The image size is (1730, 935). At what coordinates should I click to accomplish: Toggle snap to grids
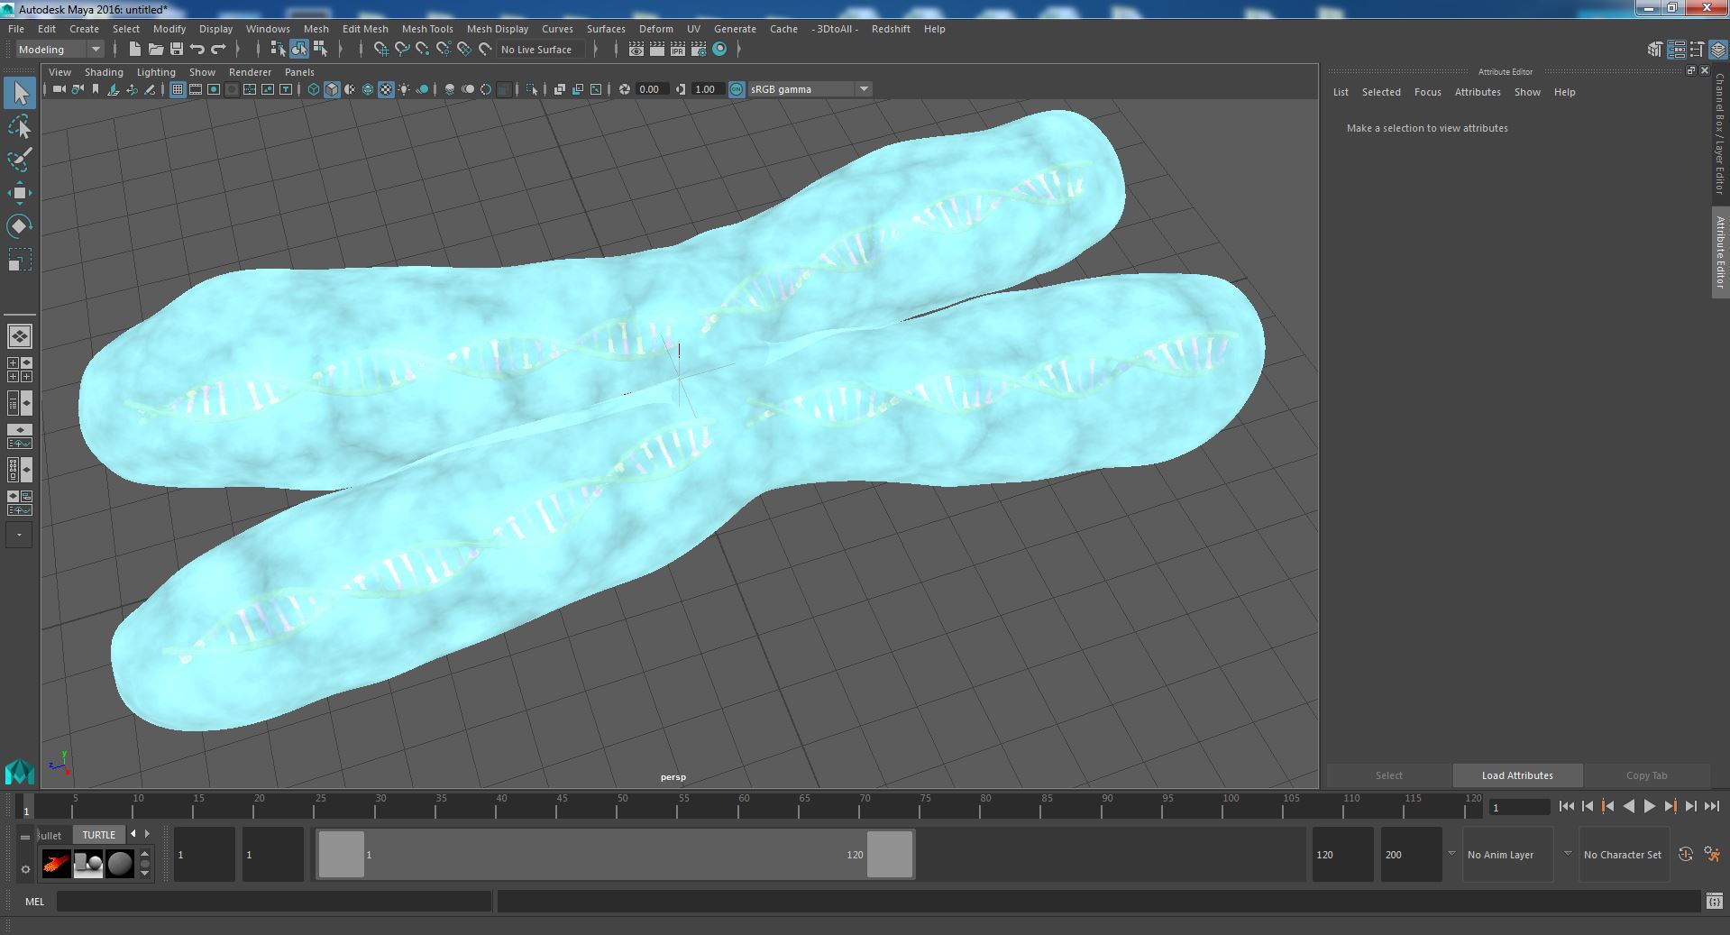point(381,50)
